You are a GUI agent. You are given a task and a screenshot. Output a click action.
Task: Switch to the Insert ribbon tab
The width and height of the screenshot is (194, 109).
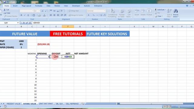[15, 6]
